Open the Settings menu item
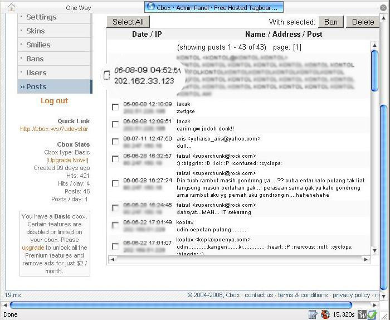This screenshot has height=320, width=390. [55, 17]
